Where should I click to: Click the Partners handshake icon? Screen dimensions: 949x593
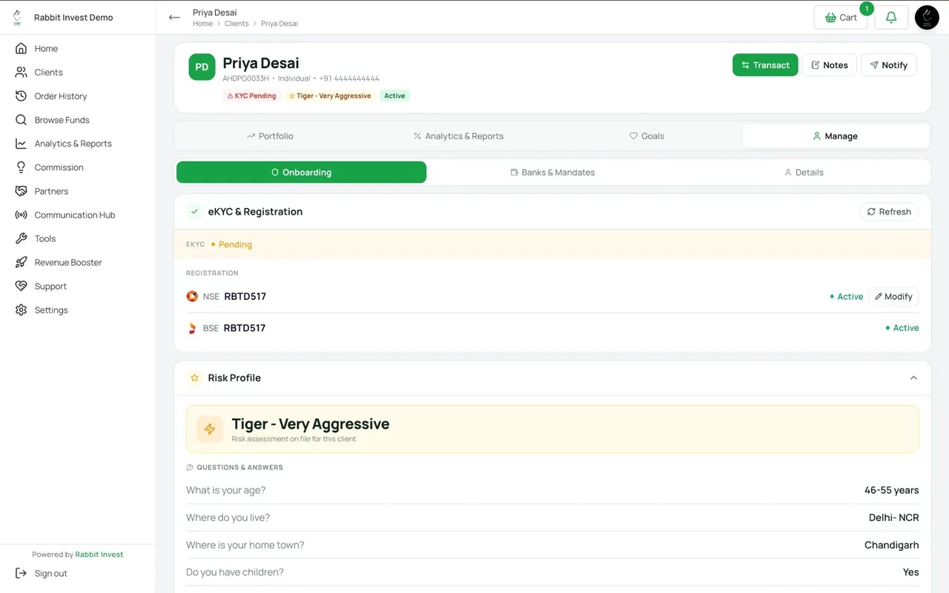coord(21,191)
